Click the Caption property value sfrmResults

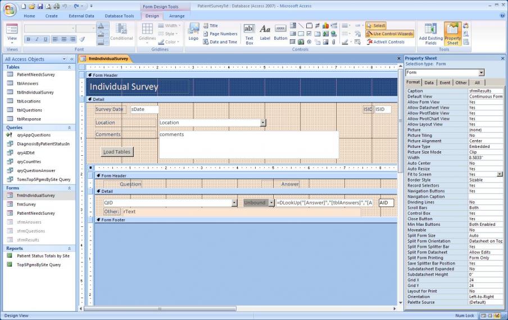click(x=485, y=91)
